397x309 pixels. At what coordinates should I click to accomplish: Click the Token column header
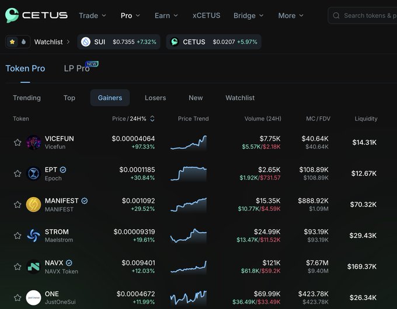21,118
